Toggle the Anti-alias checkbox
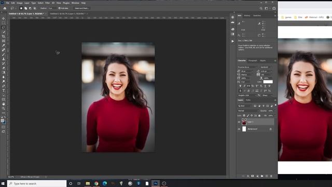The height and width of the screenshot is (187, 332). (60, 8)
